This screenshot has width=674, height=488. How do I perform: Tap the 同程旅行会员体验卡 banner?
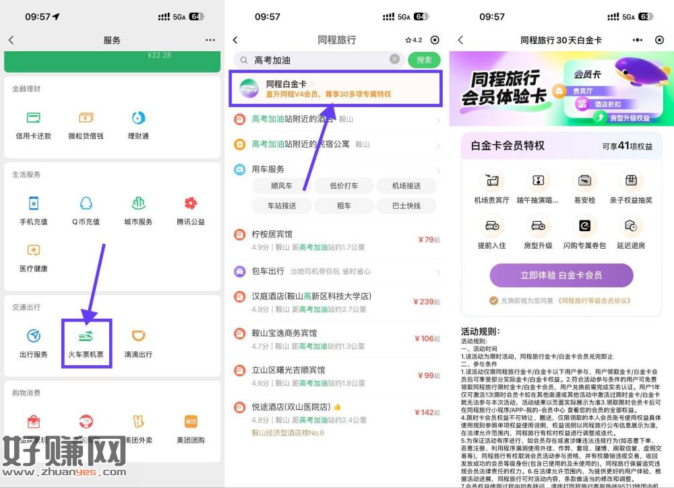[561, 88]
